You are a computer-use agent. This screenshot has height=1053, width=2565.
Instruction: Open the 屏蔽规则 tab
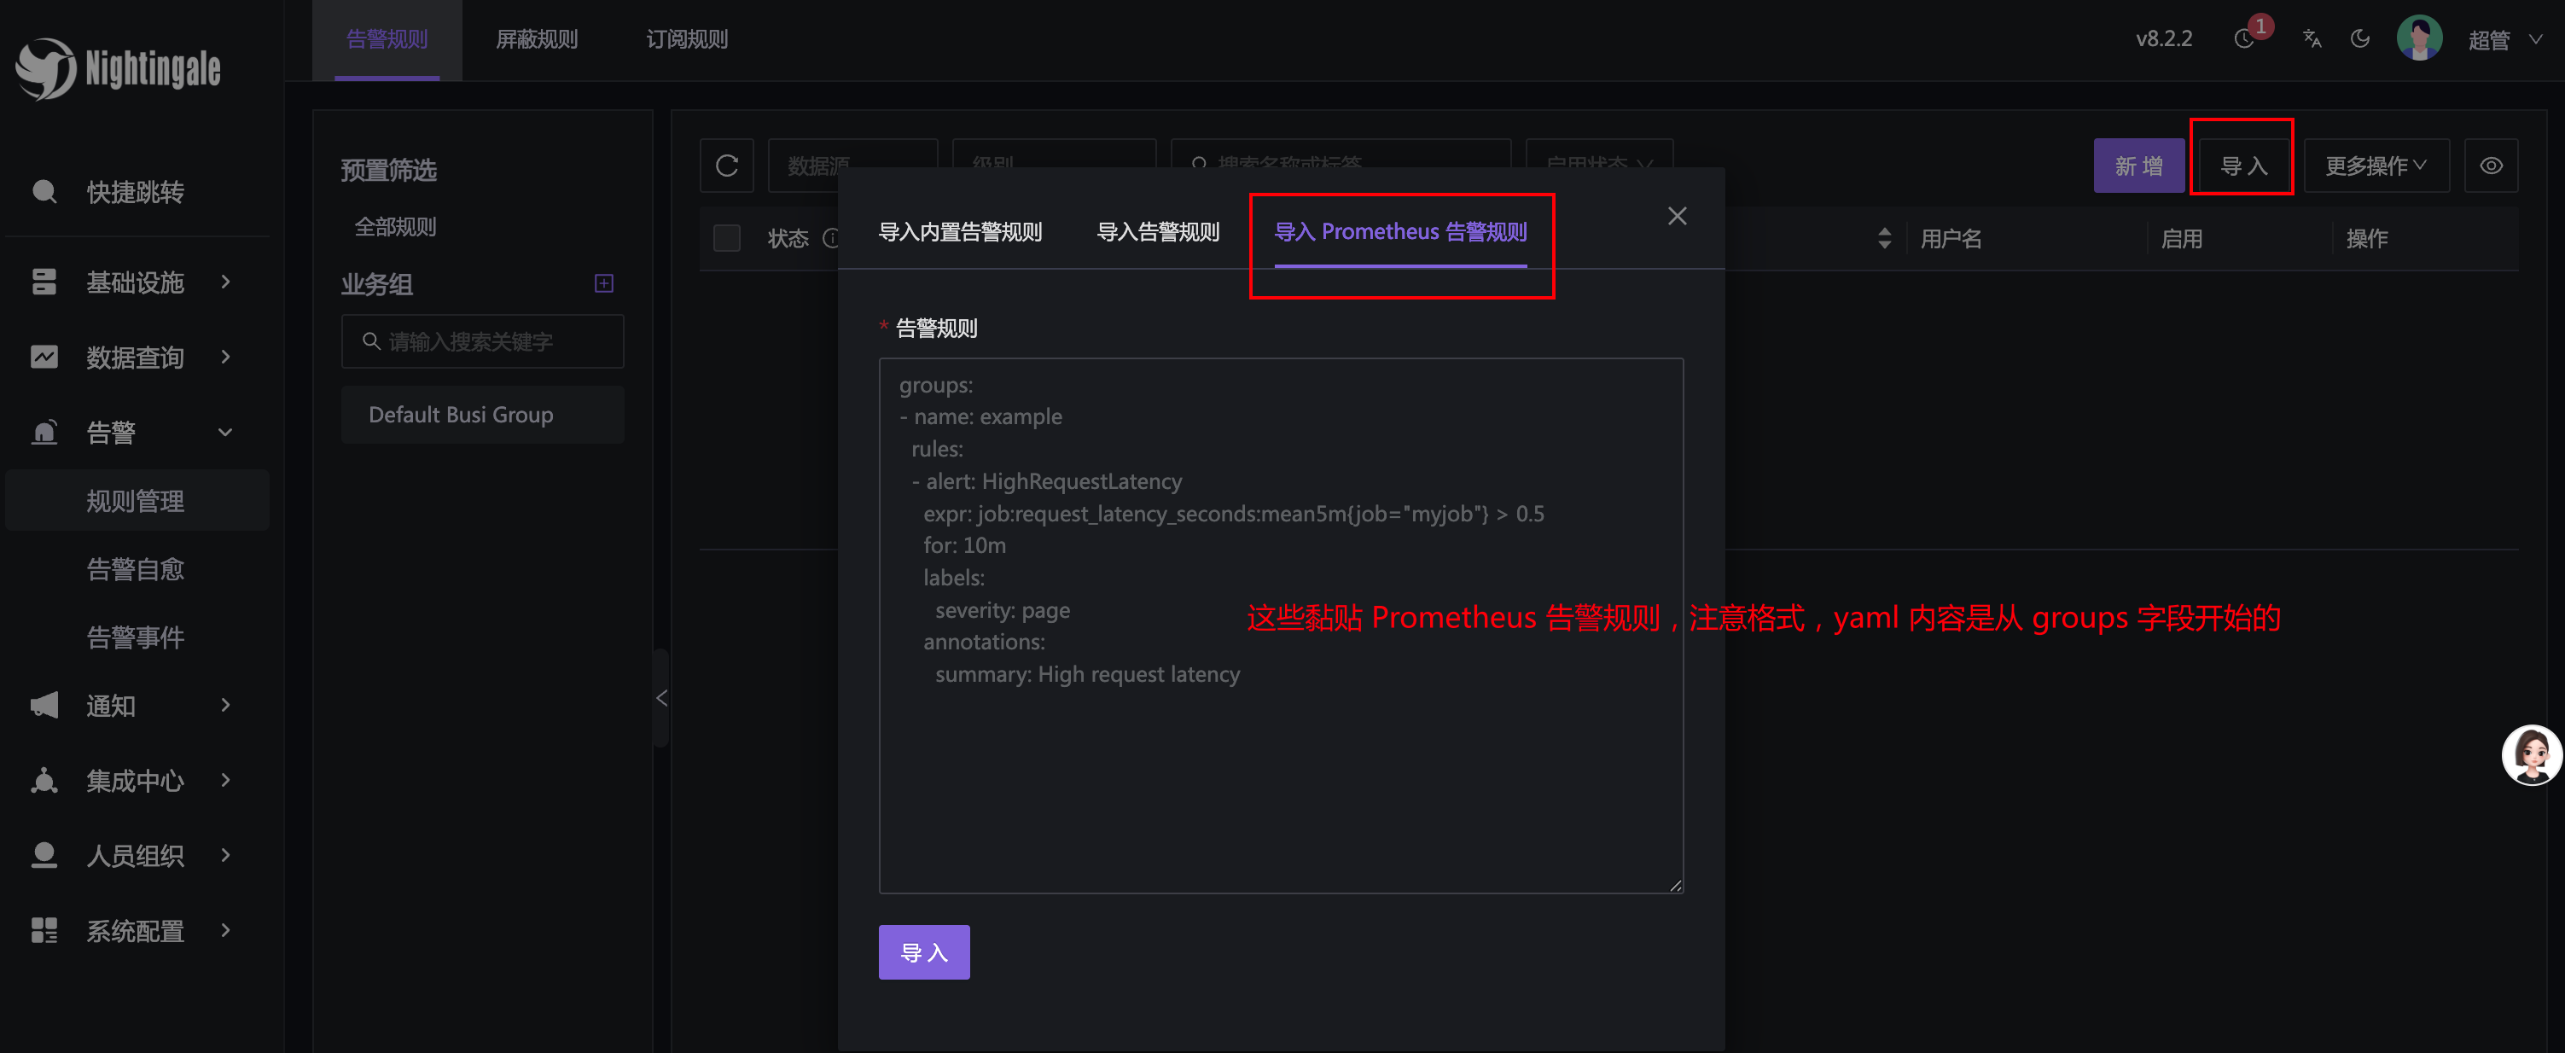click(537, 39)
